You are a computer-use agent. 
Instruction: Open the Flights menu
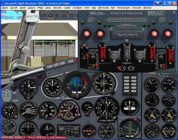point(5,8)
